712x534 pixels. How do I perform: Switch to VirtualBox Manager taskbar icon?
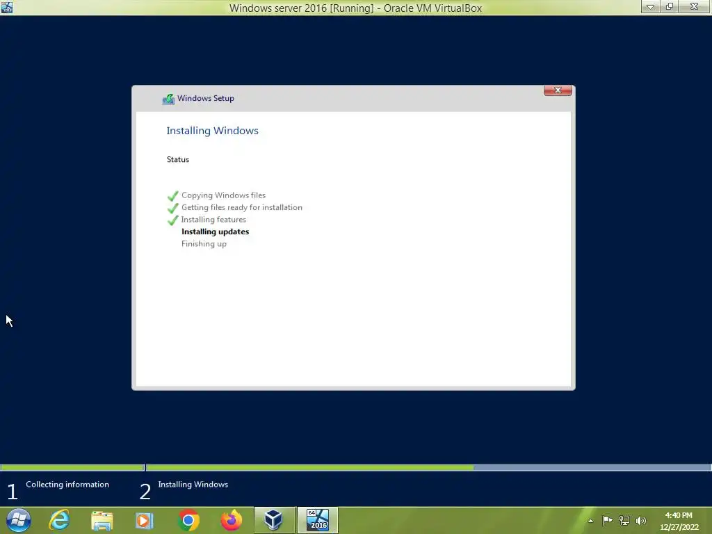point(274,520)
